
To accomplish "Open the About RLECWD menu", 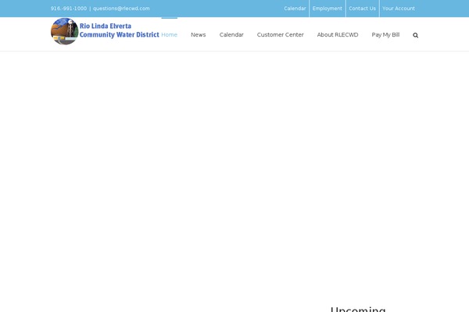I will point(338,34).
